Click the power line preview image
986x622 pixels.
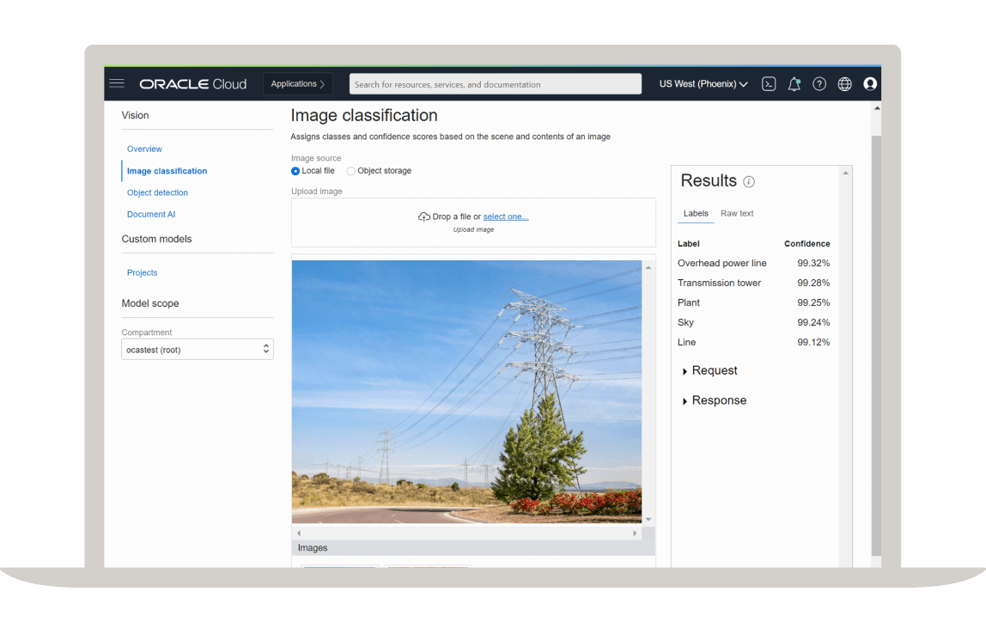click(x=466, y=392)
